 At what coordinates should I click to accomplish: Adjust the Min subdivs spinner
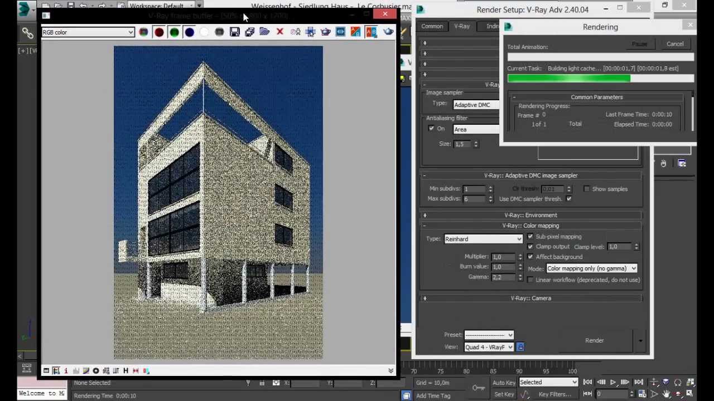(x=490, y=189)
